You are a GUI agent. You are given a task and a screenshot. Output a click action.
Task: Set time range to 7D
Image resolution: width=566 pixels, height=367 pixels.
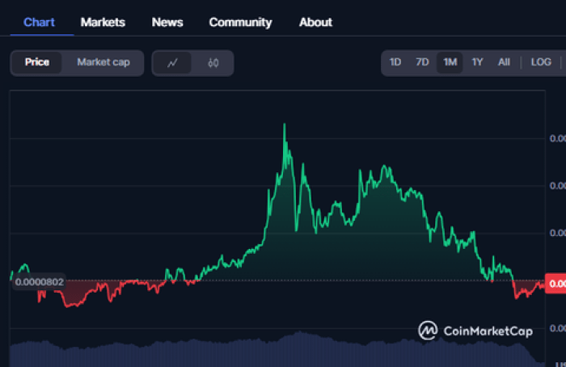[422, 62]
